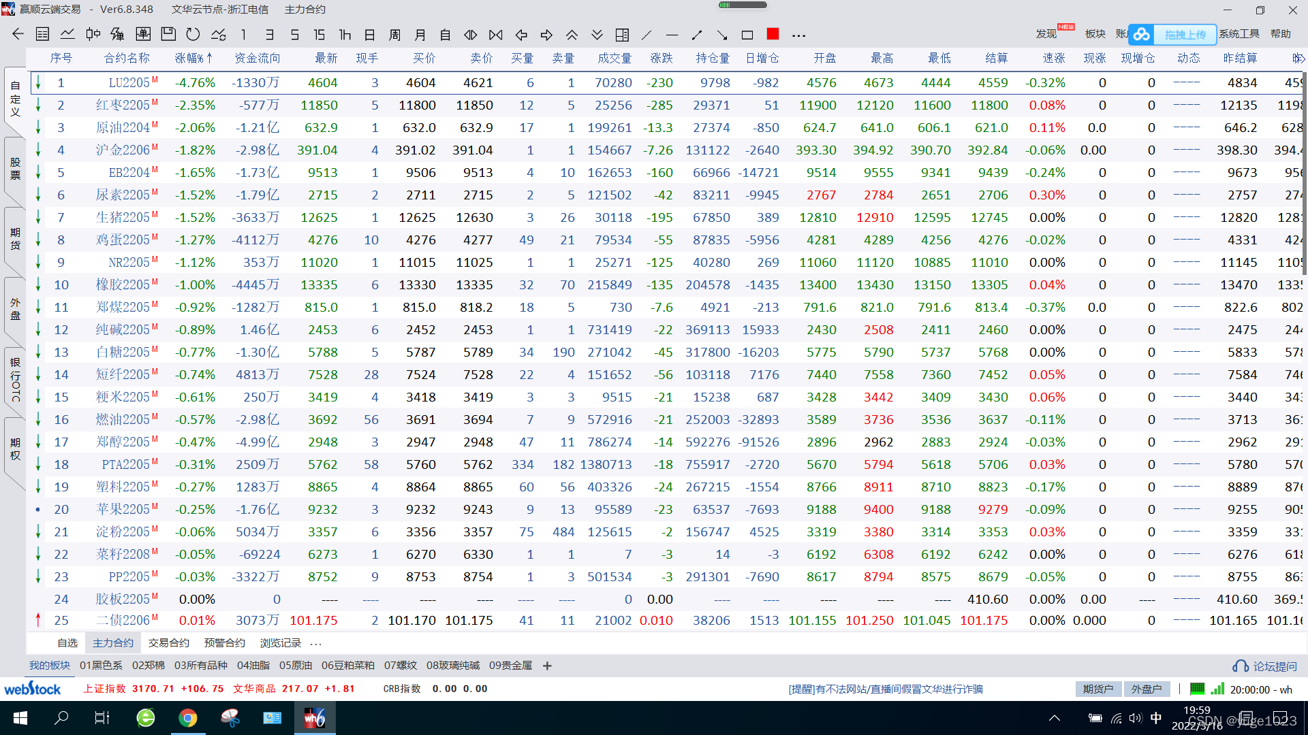
Task: Select the horizontal line drawing tool
Action: point(672,35)
